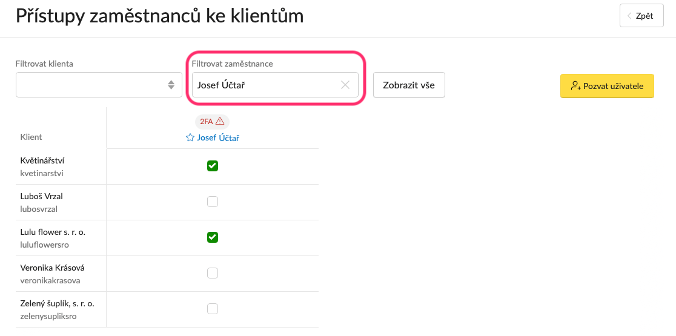Tick the Veronika Krásová access checkbox

[213, 273]
